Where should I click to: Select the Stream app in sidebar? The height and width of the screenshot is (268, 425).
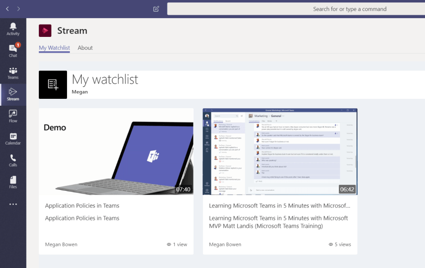point(13,95)
